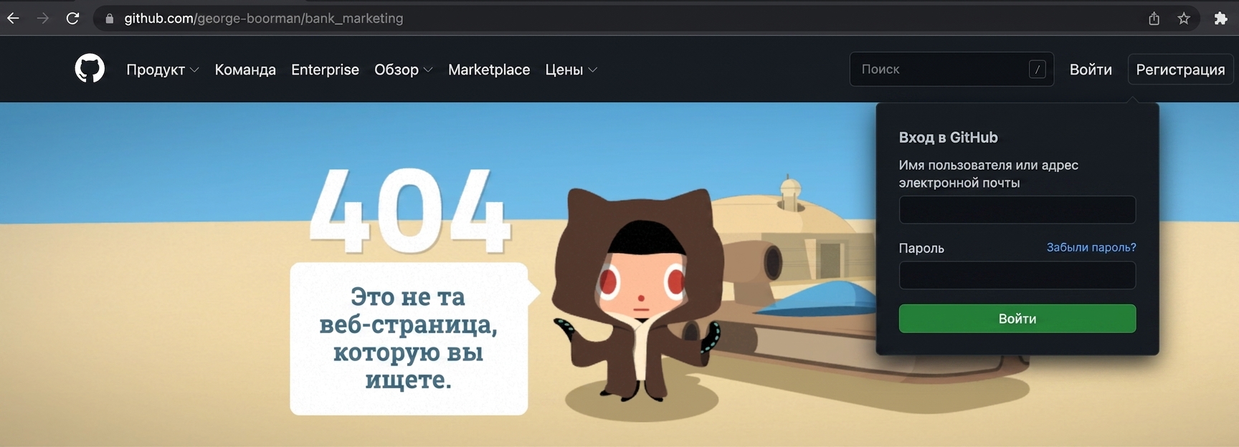
Task: Open the Команда menu item
Action: [245, 69]
